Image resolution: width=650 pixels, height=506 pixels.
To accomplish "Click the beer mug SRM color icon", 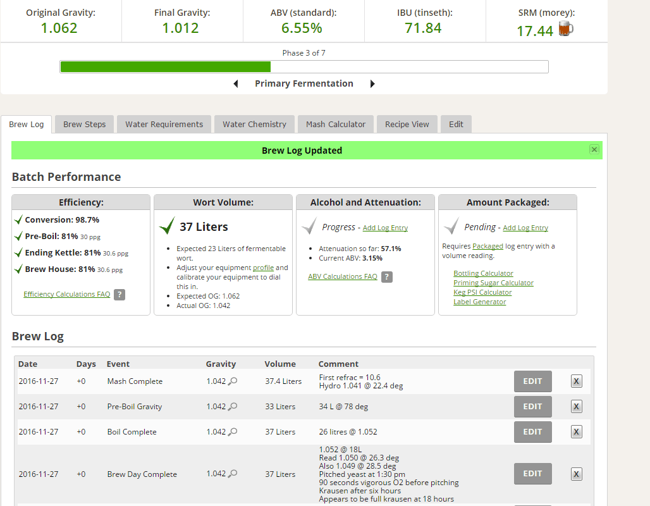I will 566,29.
